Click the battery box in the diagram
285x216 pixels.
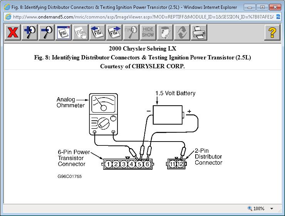coord(168,115)
